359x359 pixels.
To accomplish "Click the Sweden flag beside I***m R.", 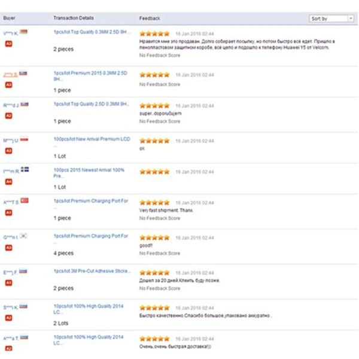I will [x=25, y=169].
